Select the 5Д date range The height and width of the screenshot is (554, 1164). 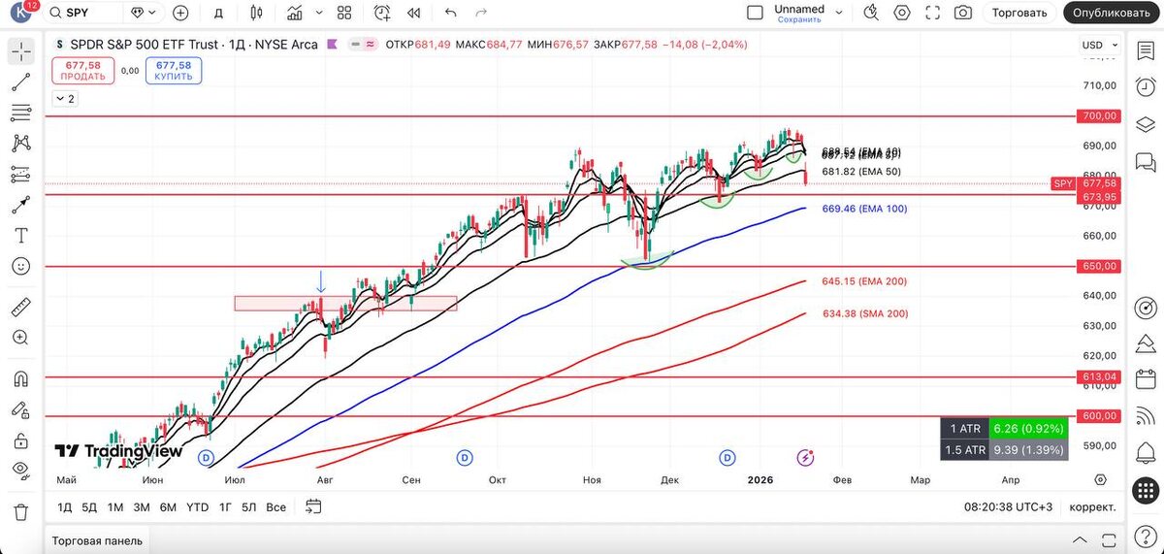click(x=89, y=506)
